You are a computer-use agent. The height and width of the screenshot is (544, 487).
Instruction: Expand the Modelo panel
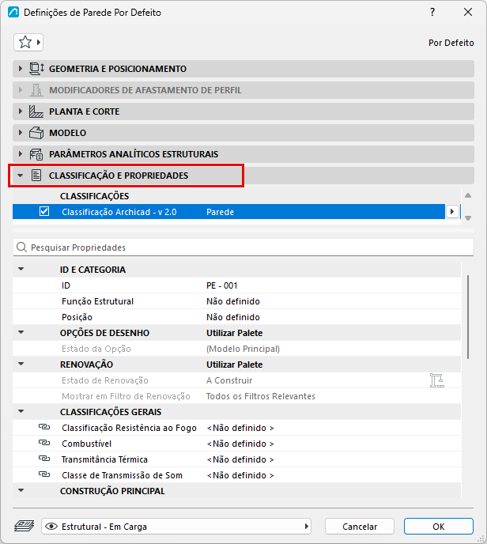(x=21, y=133)
